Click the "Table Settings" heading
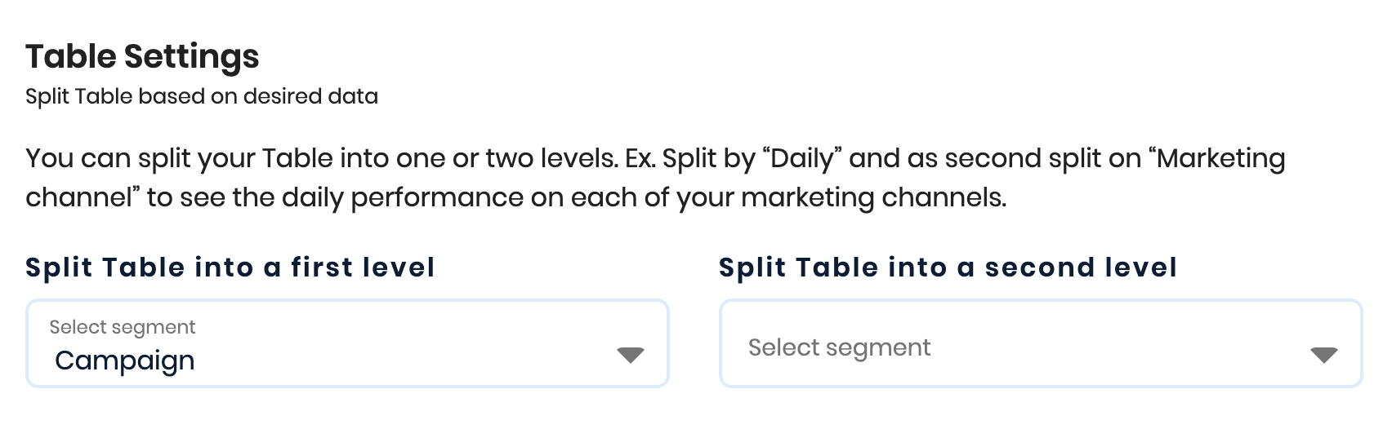Image resolution: width=1392 pixels, height=429 pixels. (x=142, y=56)
